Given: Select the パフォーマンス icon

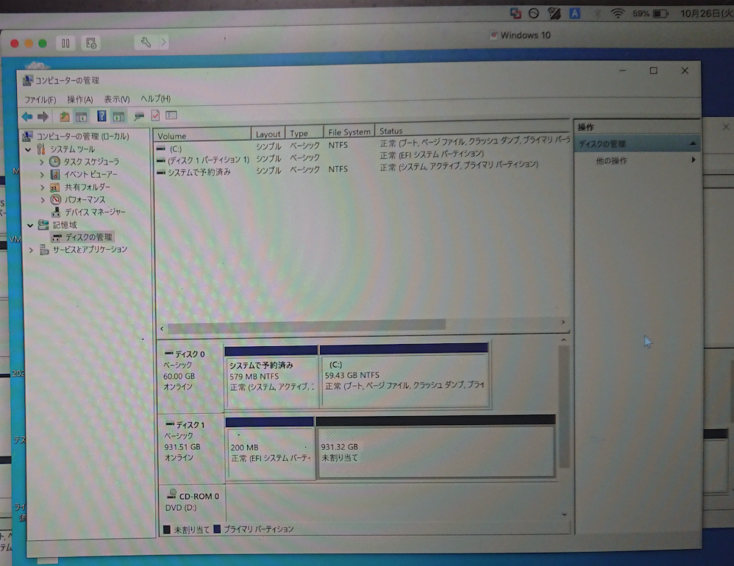Looking at the screenshot, I should point(55,200).
